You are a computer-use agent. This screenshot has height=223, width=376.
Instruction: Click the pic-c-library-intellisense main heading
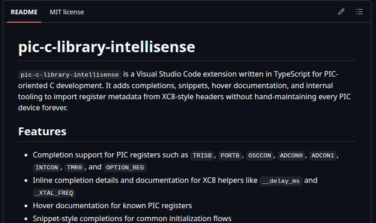[107, 47]
